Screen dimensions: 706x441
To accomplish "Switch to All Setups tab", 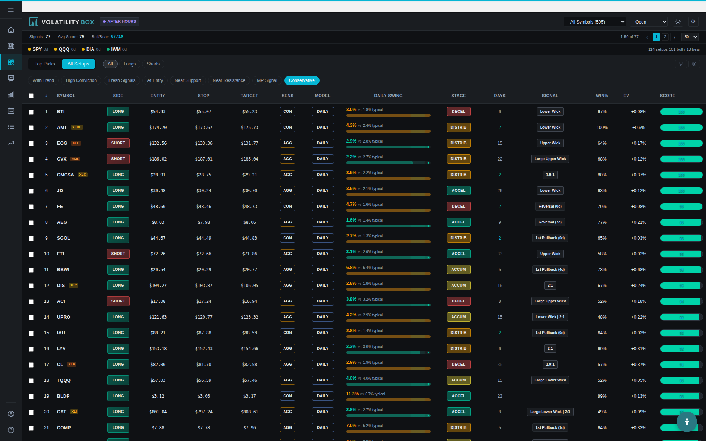I will click(78, 64).
